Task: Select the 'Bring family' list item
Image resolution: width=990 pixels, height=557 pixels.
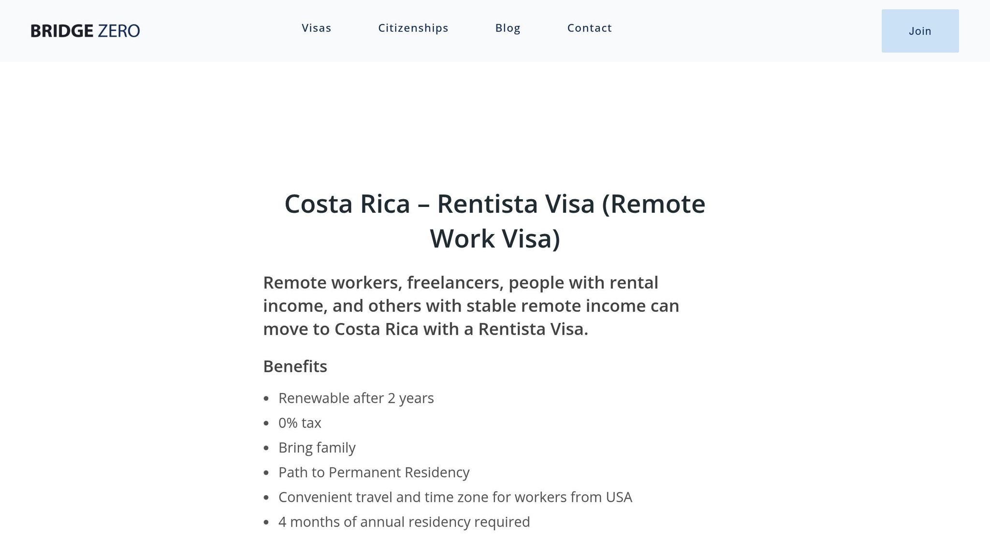Action: [x=317, y=447]
